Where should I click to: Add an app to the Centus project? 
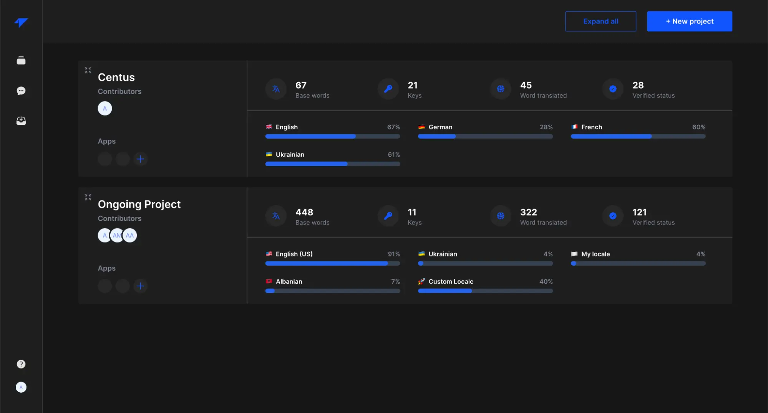click(x=140, y=159)
